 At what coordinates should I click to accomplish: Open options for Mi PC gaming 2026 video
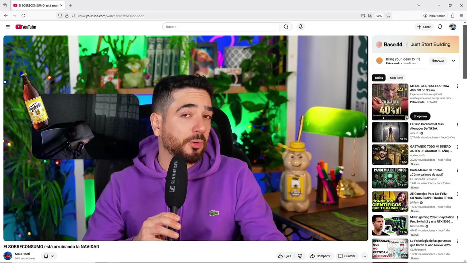(458, 217)
